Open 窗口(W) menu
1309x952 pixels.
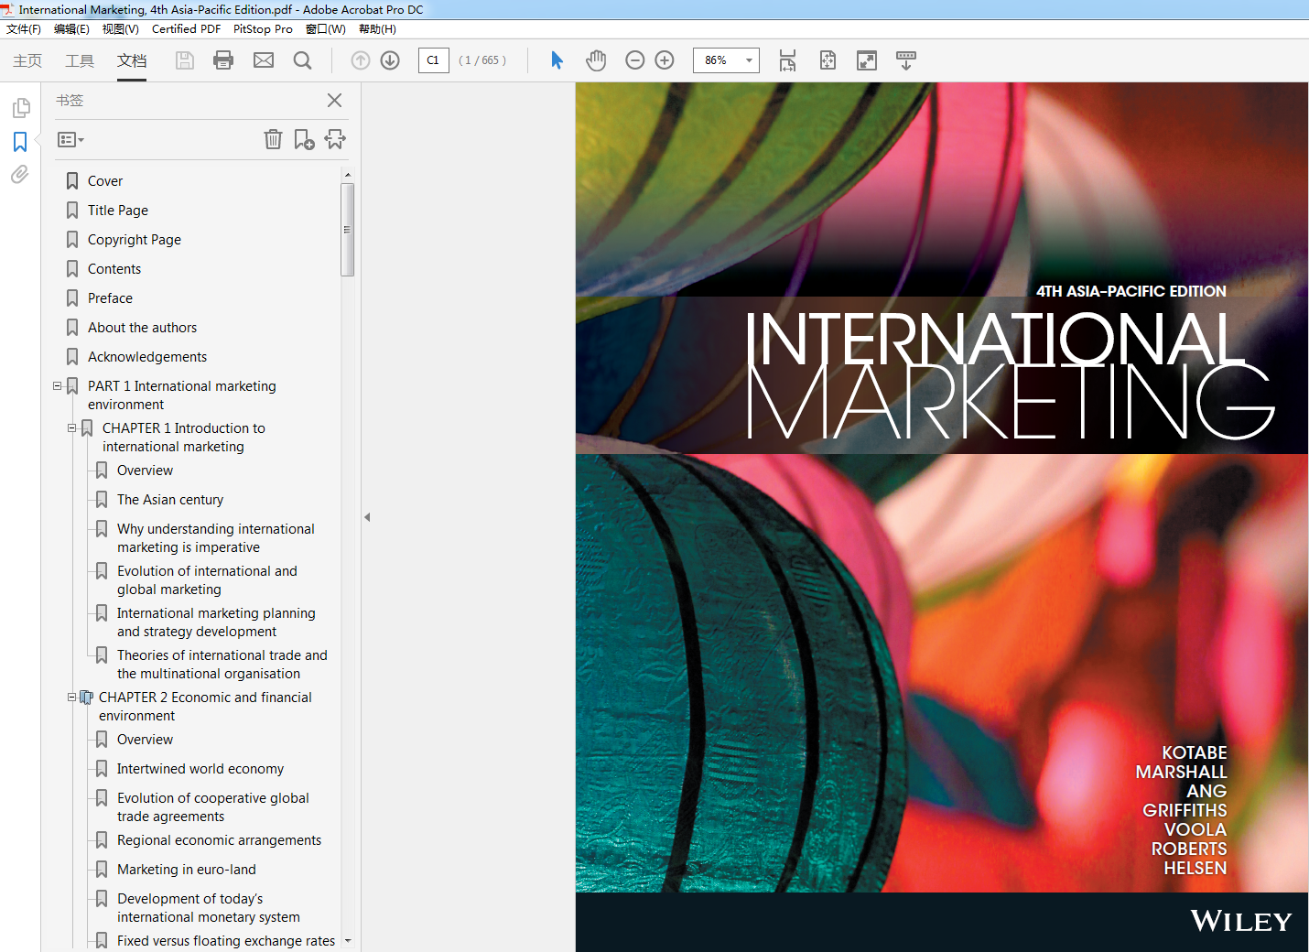[x=326, y=29]
